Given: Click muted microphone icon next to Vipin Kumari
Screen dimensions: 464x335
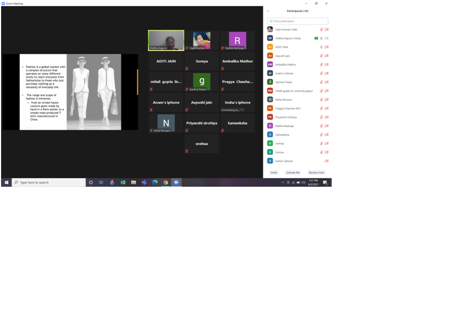Looking at the screenshot, I should [321, 29].
